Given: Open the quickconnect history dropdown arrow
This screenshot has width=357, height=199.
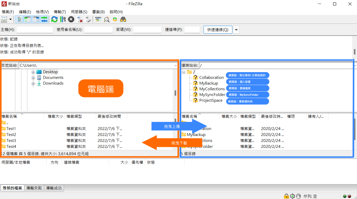Looking at the screenshot, I should tap(236, 30).
